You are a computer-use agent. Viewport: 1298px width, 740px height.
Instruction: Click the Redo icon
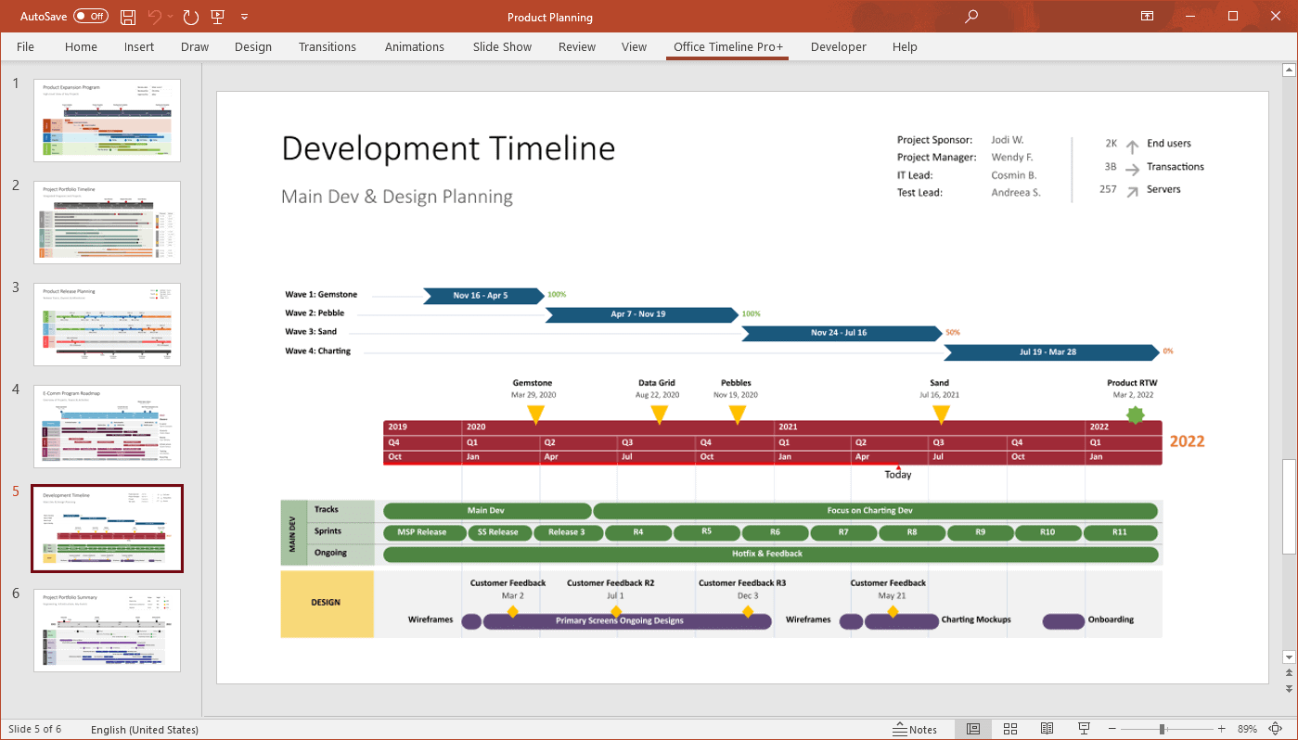click(x=190, y=17)
